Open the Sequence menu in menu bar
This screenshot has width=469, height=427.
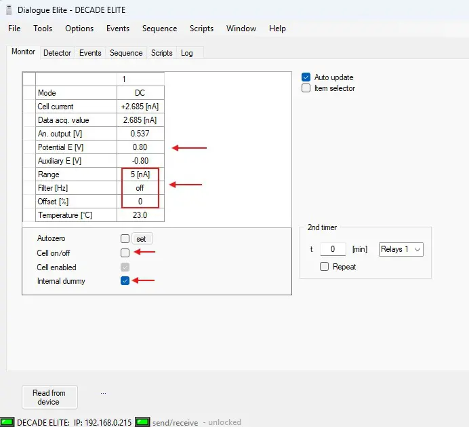tap(159, 29)
